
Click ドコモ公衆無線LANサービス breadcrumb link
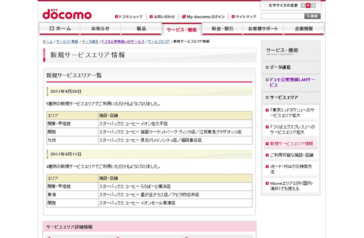123,42
